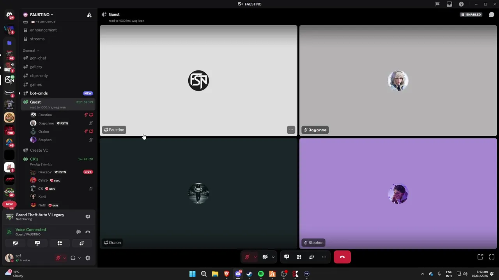Screen dimensions: 499x280
Task: Launch activities from call control bar
Action: pos(299,257)
